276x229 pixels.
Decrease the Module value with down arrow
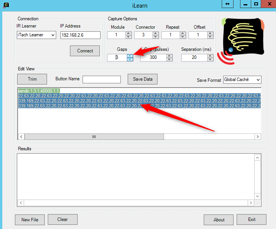pos(128,37)
